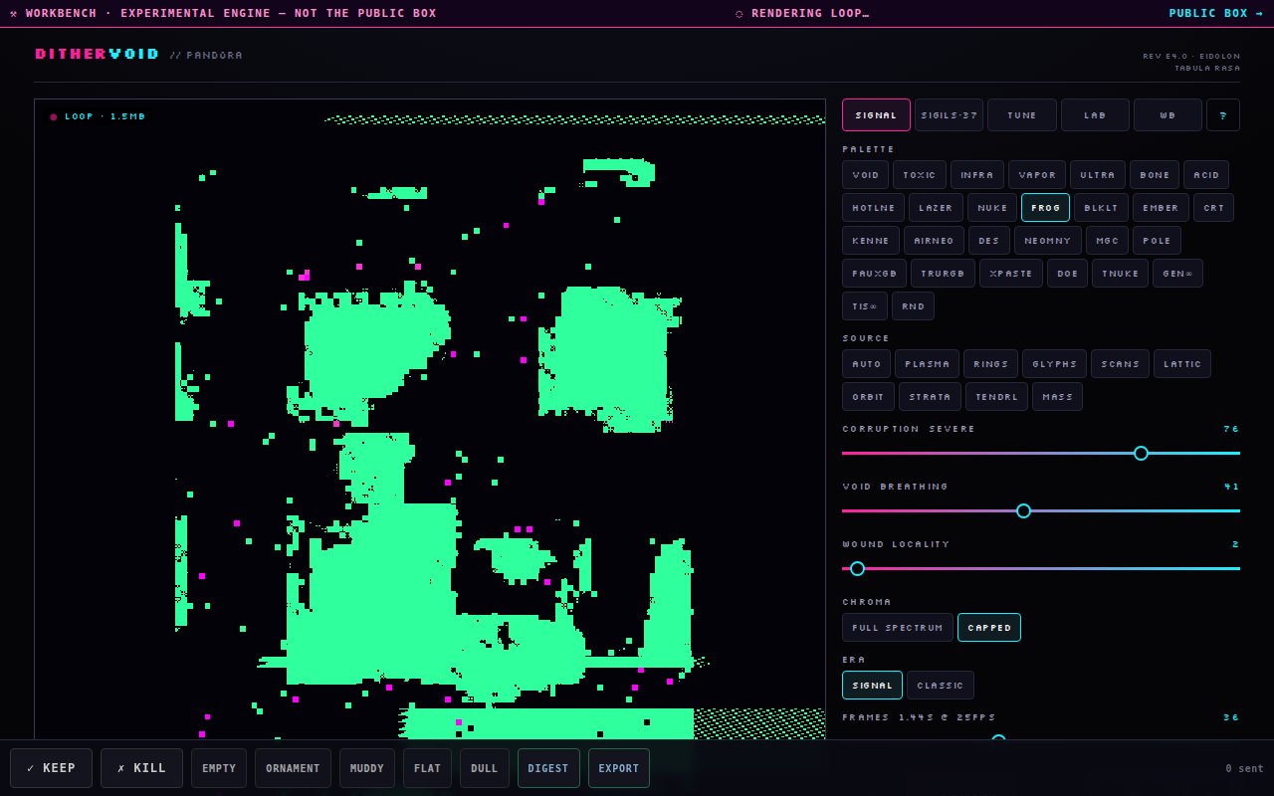Select the VAPOR palette
The width and height of the screenshot is (1274, 796).
1037,175
